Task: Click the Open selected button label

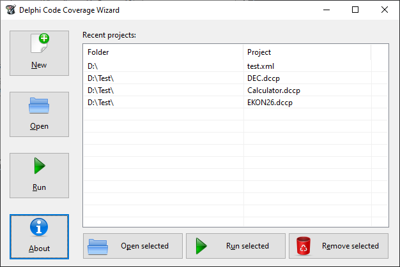Action: pyautogui.click(x=144, y=246)
